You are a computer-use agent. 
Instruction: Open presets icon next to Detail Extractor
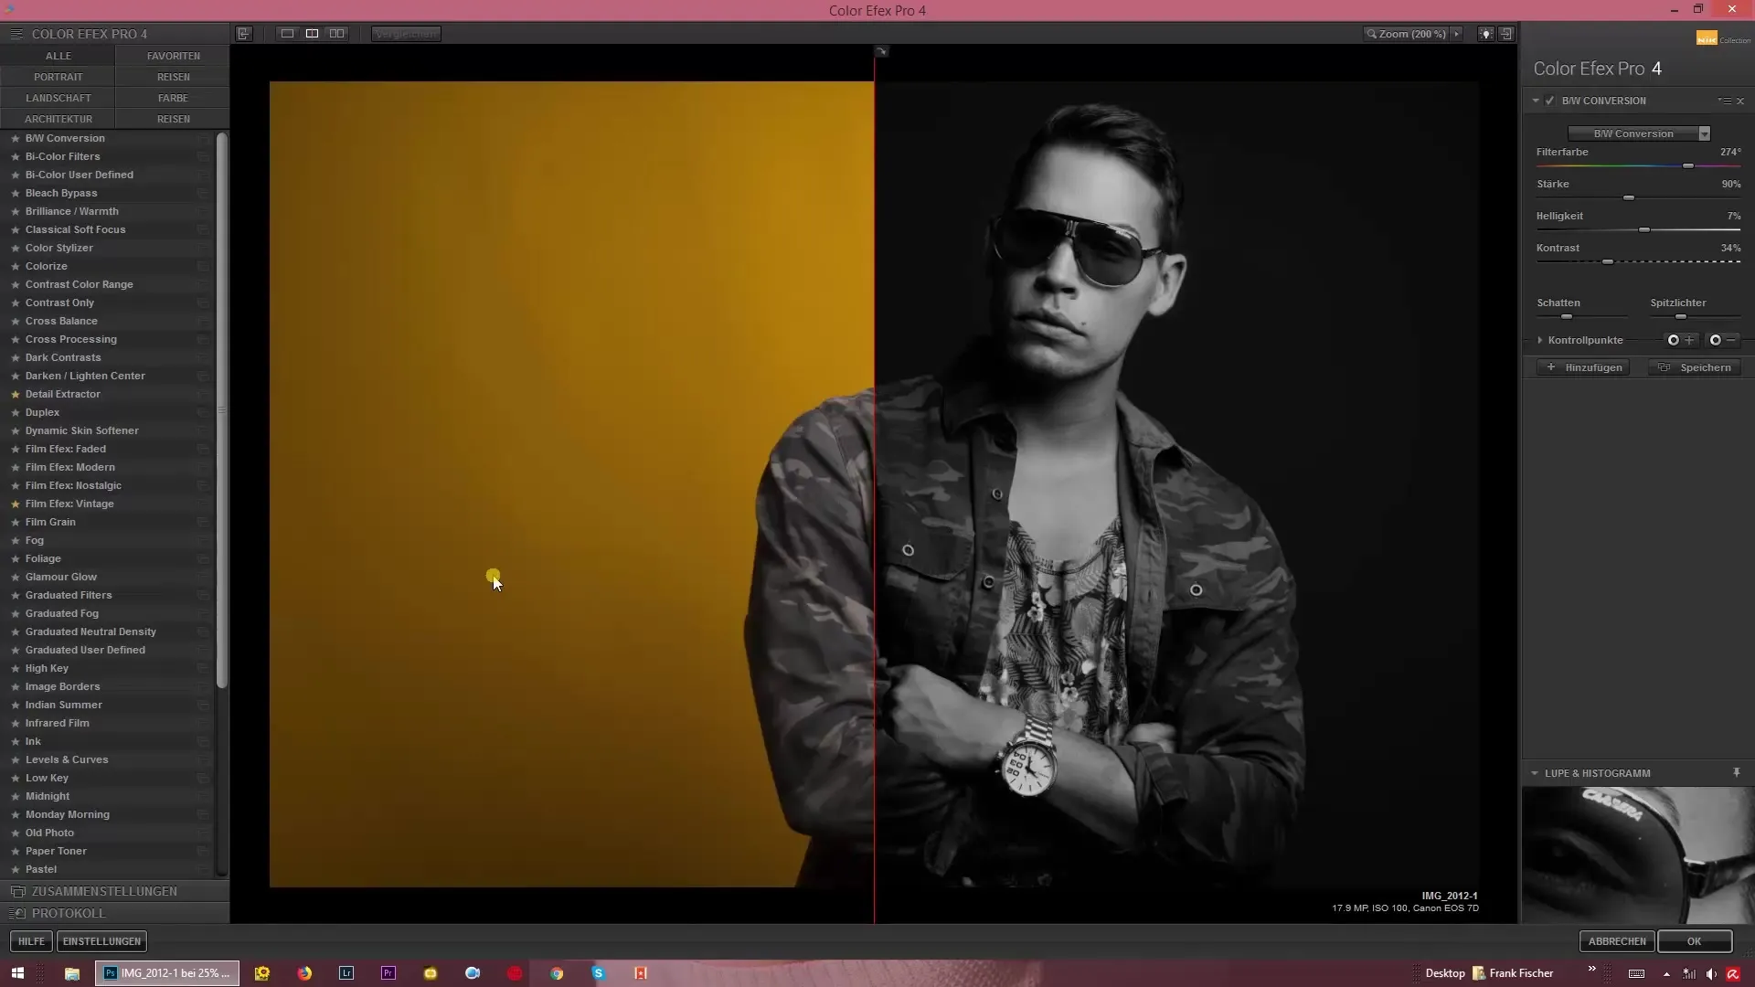click(203, 394)
